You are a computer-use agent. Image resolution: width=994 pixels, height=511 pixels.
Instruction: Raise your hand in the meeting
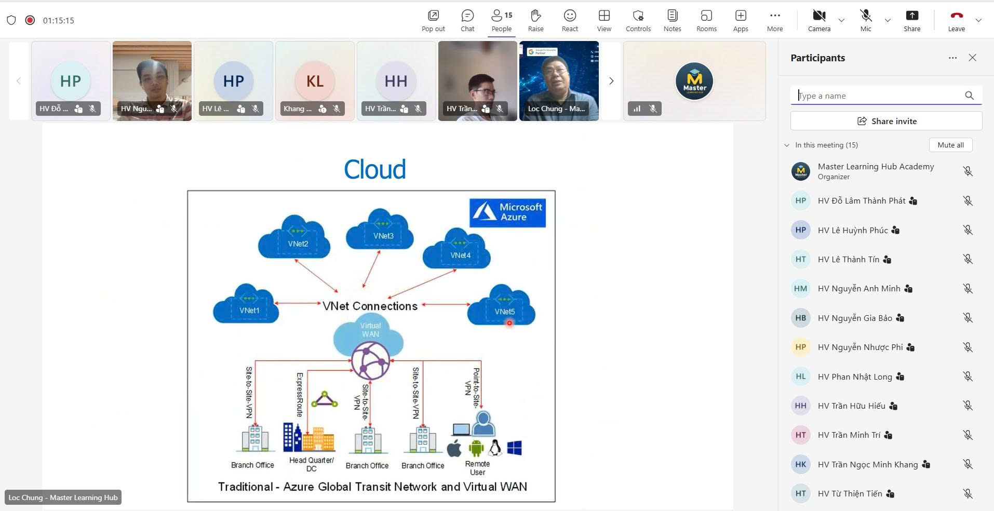[x=535, y=20]
